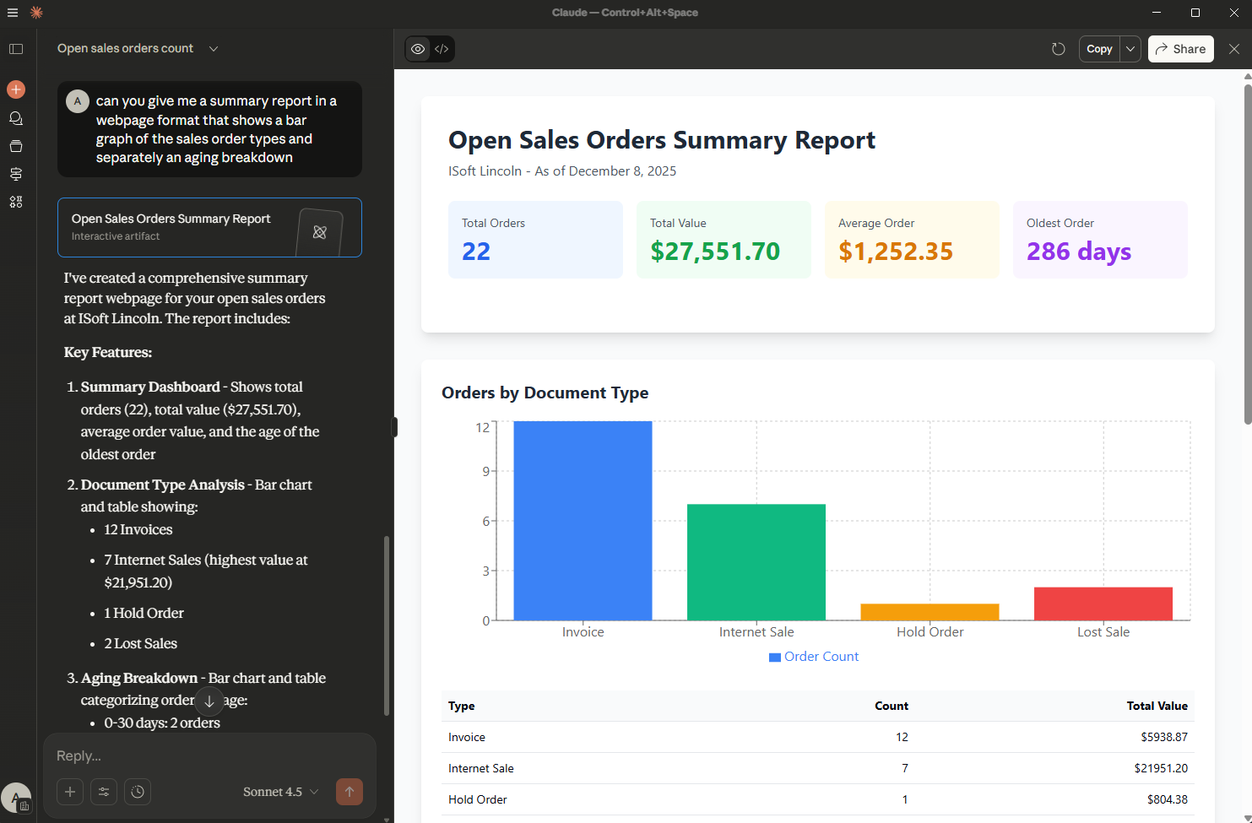Close the artifact panel

point(1234,49)
